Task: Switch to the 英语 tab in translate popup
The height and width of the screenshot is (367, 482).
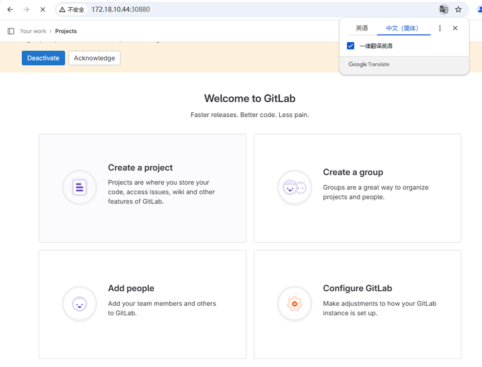Action: [x=362, y=28]
